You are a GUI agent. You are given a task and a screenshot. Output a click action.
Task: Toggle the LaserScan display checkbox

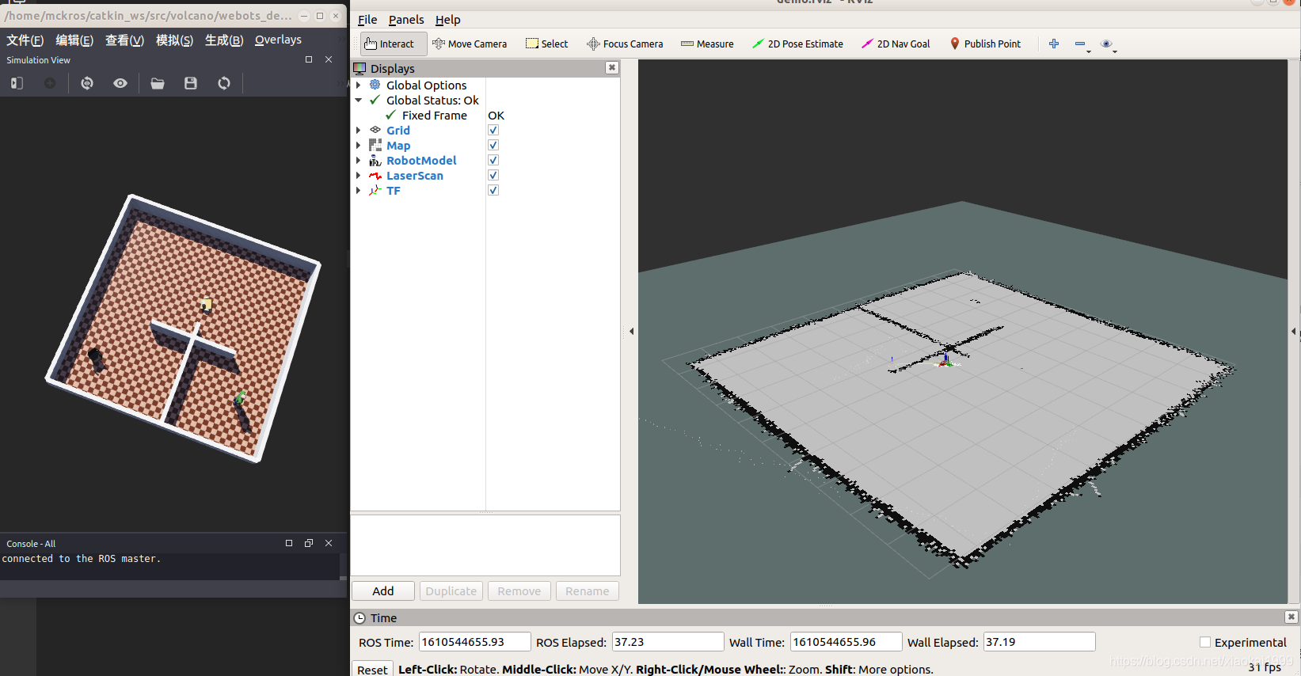coord(493,175)
